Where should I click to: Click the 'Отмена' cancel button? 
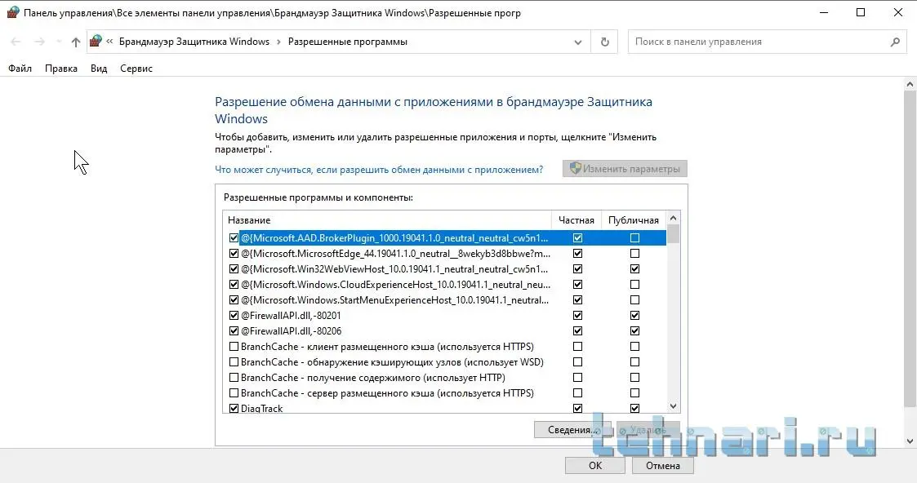click(x=662, y=466)
